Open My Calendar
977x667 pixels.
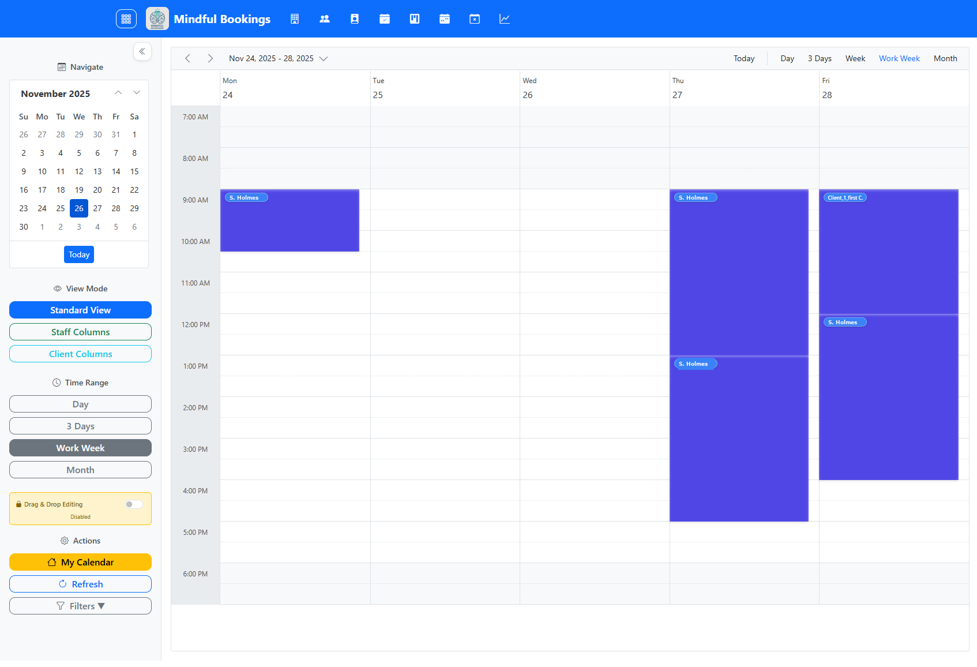[80, 562]
